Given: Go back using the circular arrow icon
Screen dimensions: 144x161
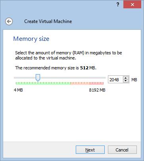Looking at the screenshot, I should pyautogui.click(x=9, y=21).
